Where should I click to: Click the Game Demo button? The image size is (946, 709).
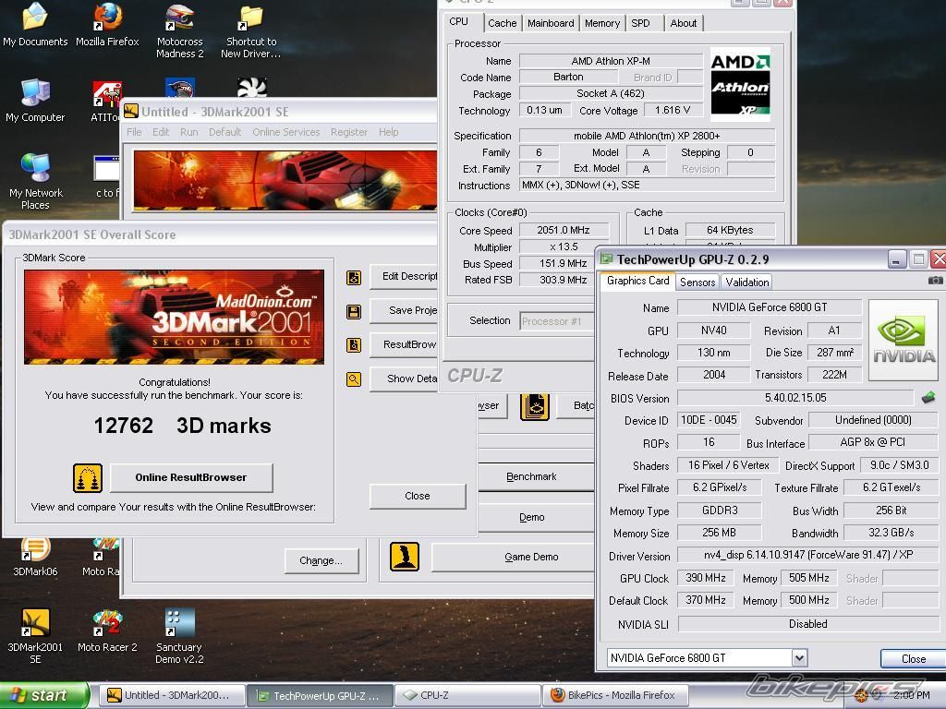pyautogui.click(x=530, y=557)
